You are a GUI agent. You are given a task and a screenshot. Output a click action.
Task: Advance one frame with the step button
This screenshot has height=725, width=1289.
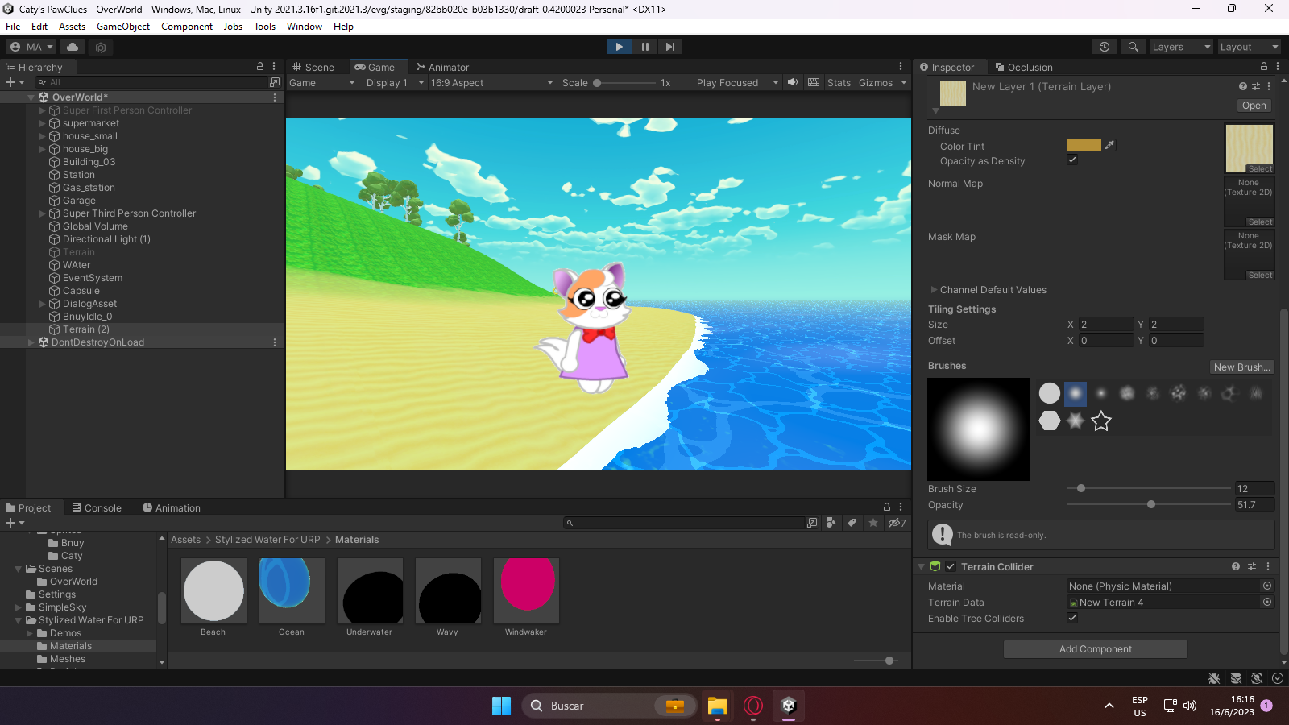670,47
